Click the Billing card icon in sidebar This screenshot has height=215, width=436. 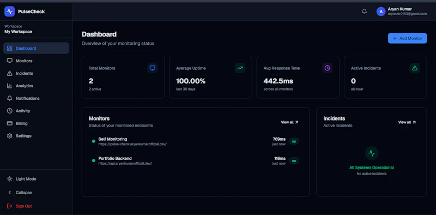tap(10, 123)
